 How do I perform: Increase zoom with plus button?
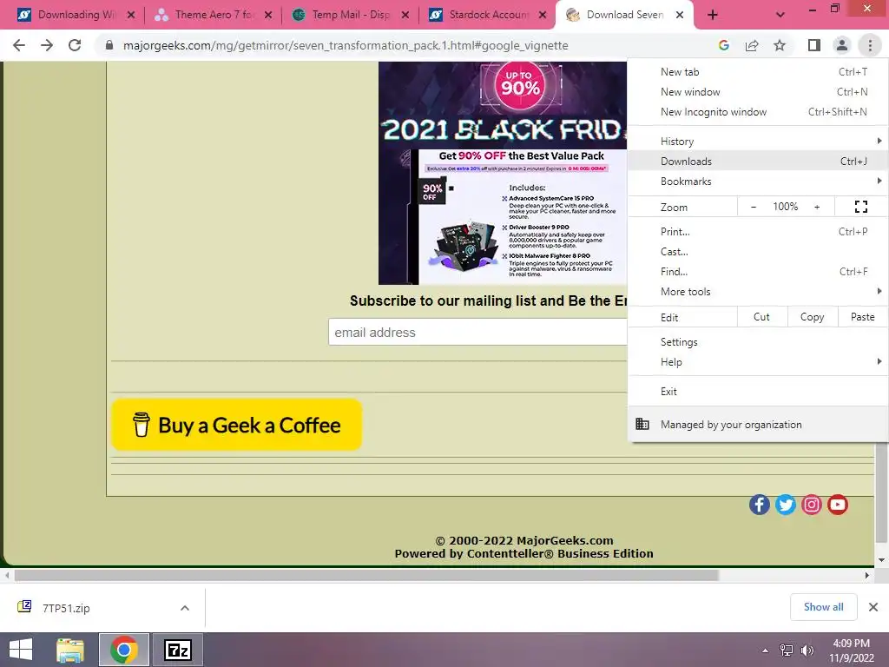pos(817,207)
